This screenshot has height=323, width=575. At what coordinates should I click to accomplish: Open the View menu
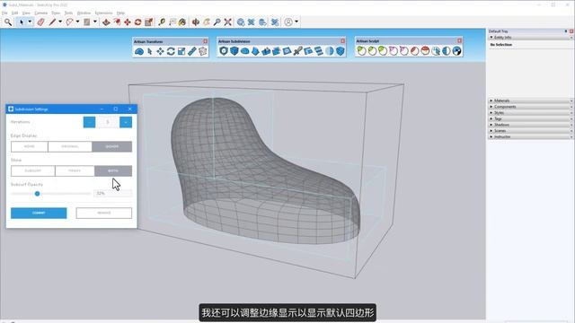[26, 13]
